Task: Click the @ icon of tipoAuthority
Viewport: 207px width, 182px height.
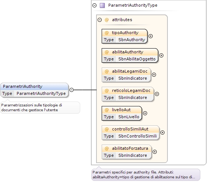Action: tap(107, 33)
